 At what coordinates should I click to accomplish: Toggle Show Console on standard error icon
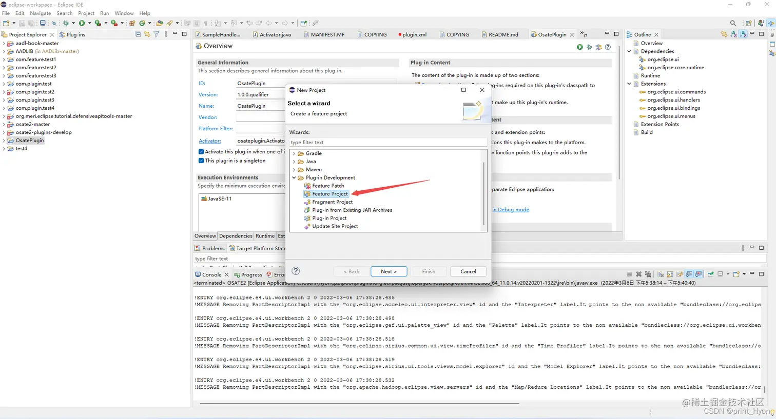[x=699, y=274]
